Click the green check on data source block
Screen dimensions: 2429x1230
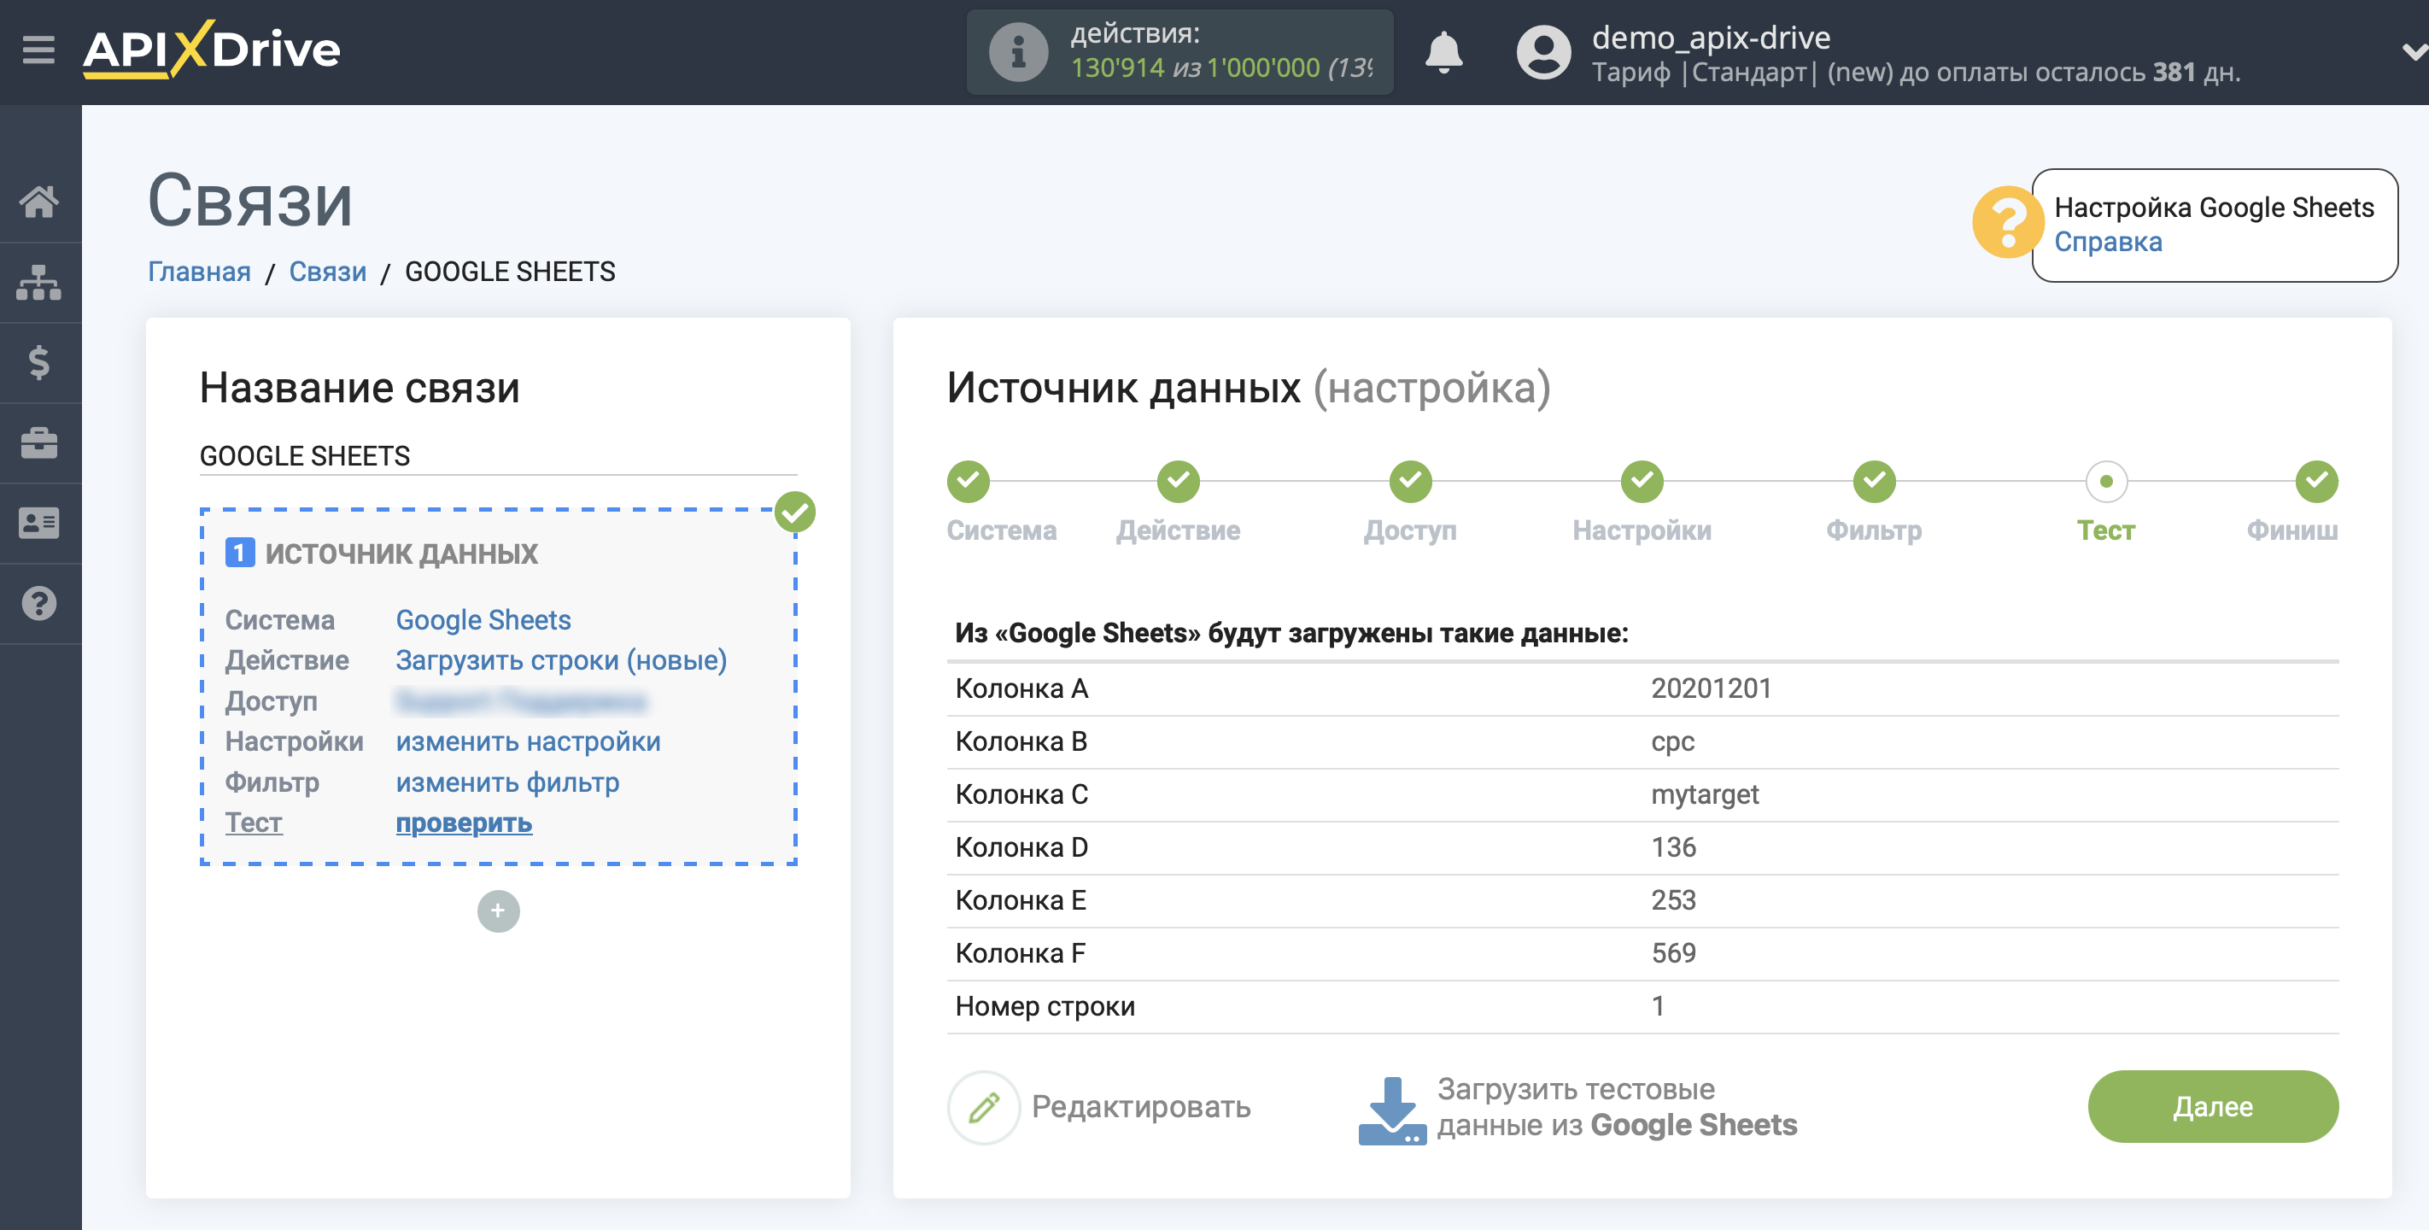794,512
